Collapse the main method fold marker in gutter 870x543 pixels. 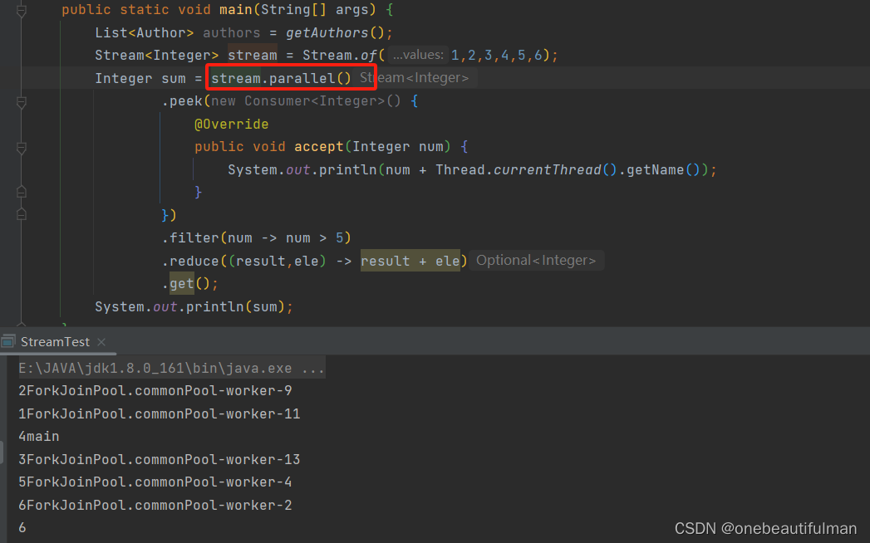[21, 10]
